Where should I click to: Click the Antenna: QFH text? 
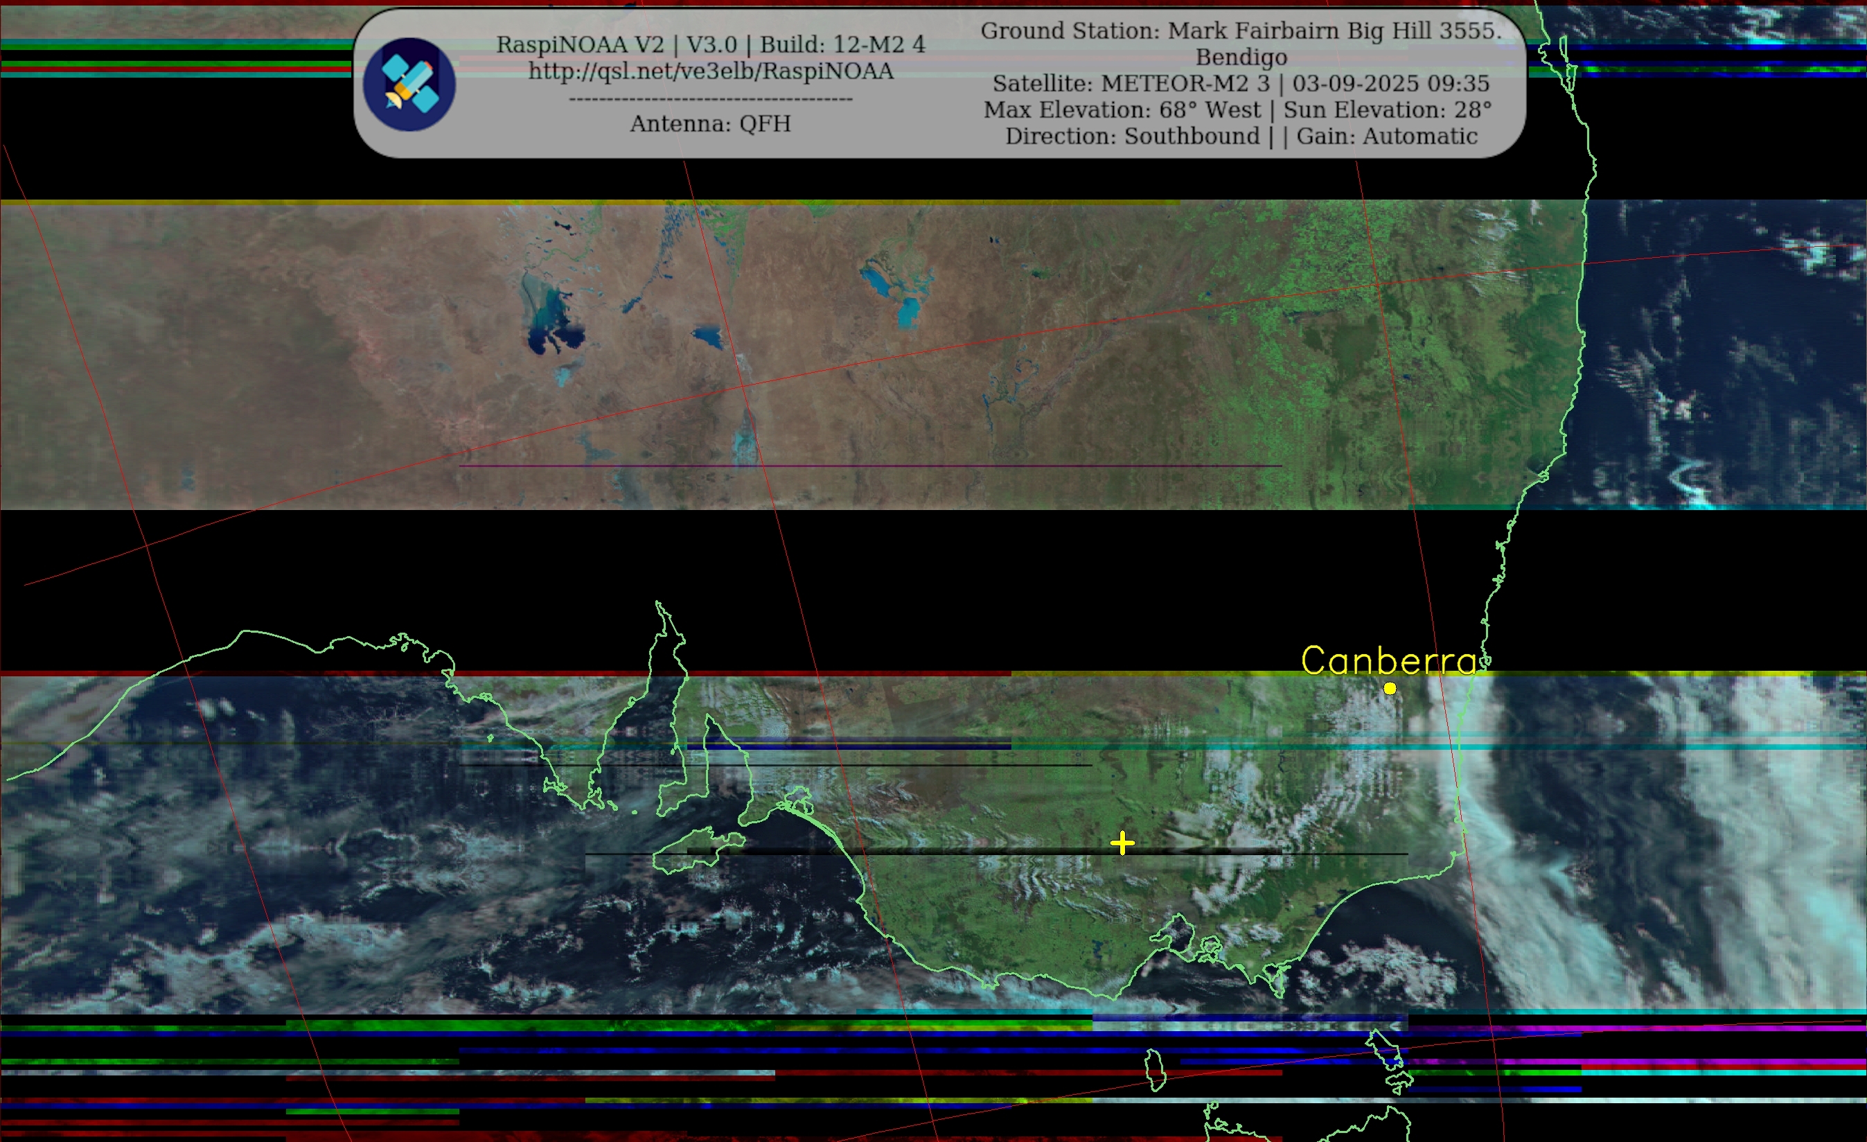tap(710, 123)
